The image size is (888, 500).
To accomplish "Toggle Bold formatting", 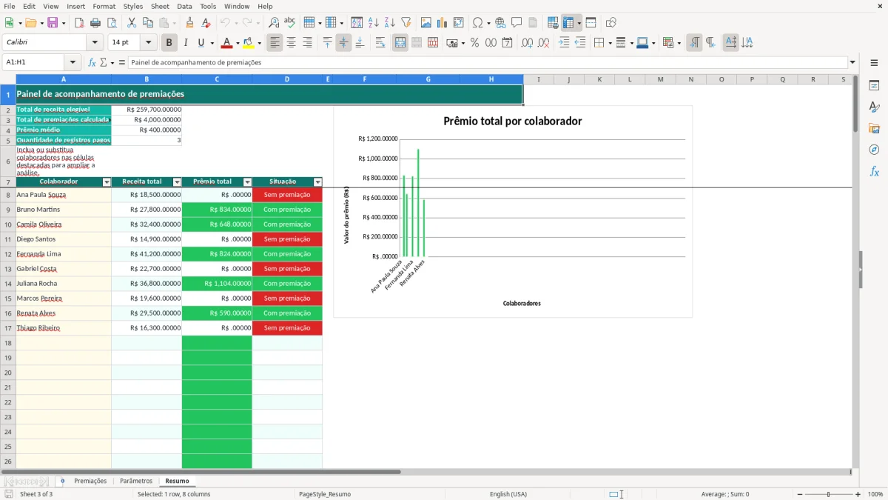I will (x=169, y=43).
